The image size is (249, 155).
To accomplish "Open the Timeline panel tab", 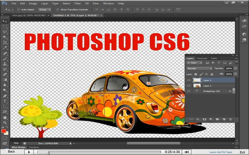I will 34,147.
